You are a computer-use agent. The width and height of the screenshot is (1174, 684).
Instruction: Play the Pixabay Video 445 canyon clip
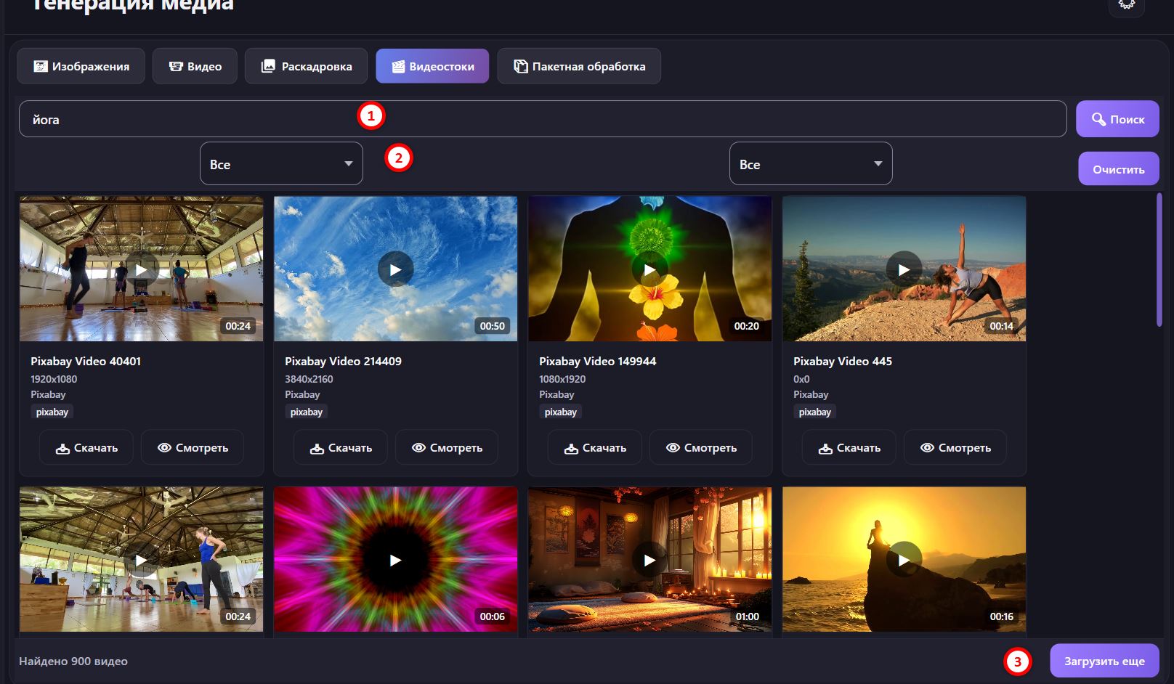click(904, 269)
